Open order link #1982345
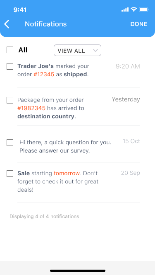 click(x=31, y=108)
